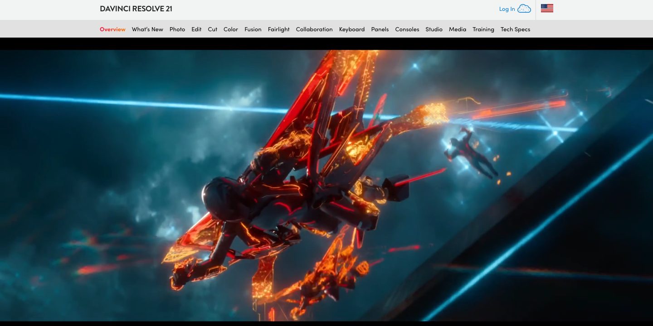
Task: Open the Studio tab
Action: [434, 29]
